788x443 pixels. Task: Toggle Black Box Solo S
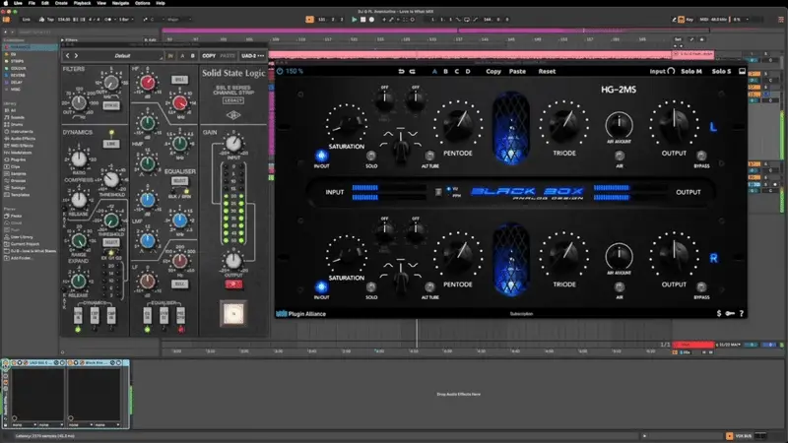tap(721, 71)
